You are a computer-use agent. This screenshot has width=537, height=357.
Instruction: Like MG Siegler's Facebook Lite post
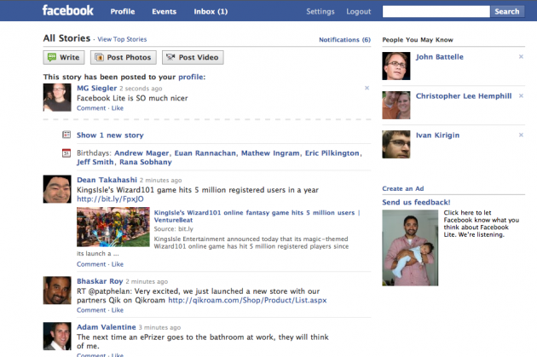pyautogui.click(x=117, y=108)
